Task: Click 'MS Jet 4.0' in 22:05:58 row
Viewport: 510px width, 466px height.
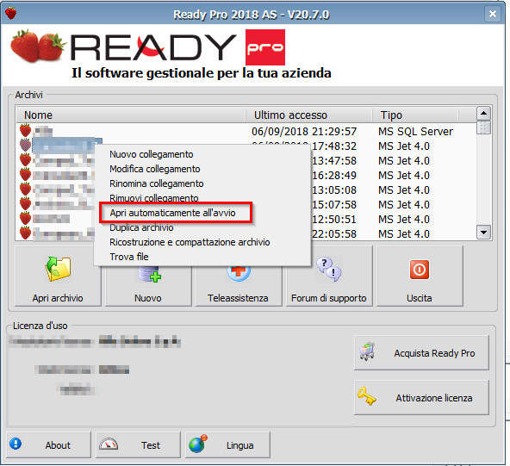Action: point(404,233)
